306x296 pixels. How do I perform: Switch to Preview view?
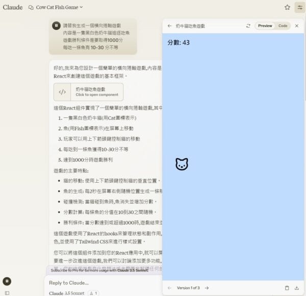coord(265,26)
